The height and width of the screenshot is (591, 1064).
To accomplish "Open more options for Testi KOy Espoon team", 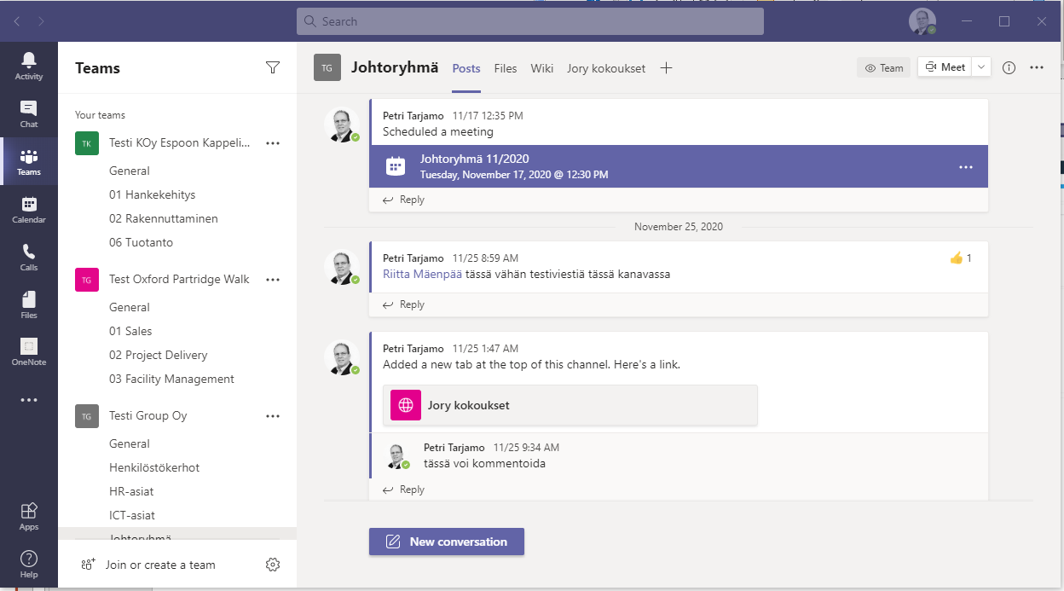I will [273, 143].
